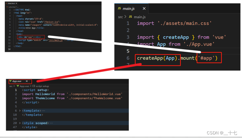Click line number 19 in App.vue gutter

tap(15, 119)
